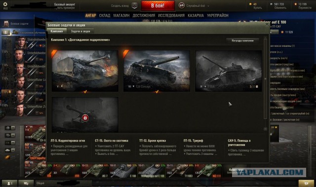Screen dimensions: 316x187
Task: Toggle Ускоренное обучение accelerated training
Action: (5, 32)
